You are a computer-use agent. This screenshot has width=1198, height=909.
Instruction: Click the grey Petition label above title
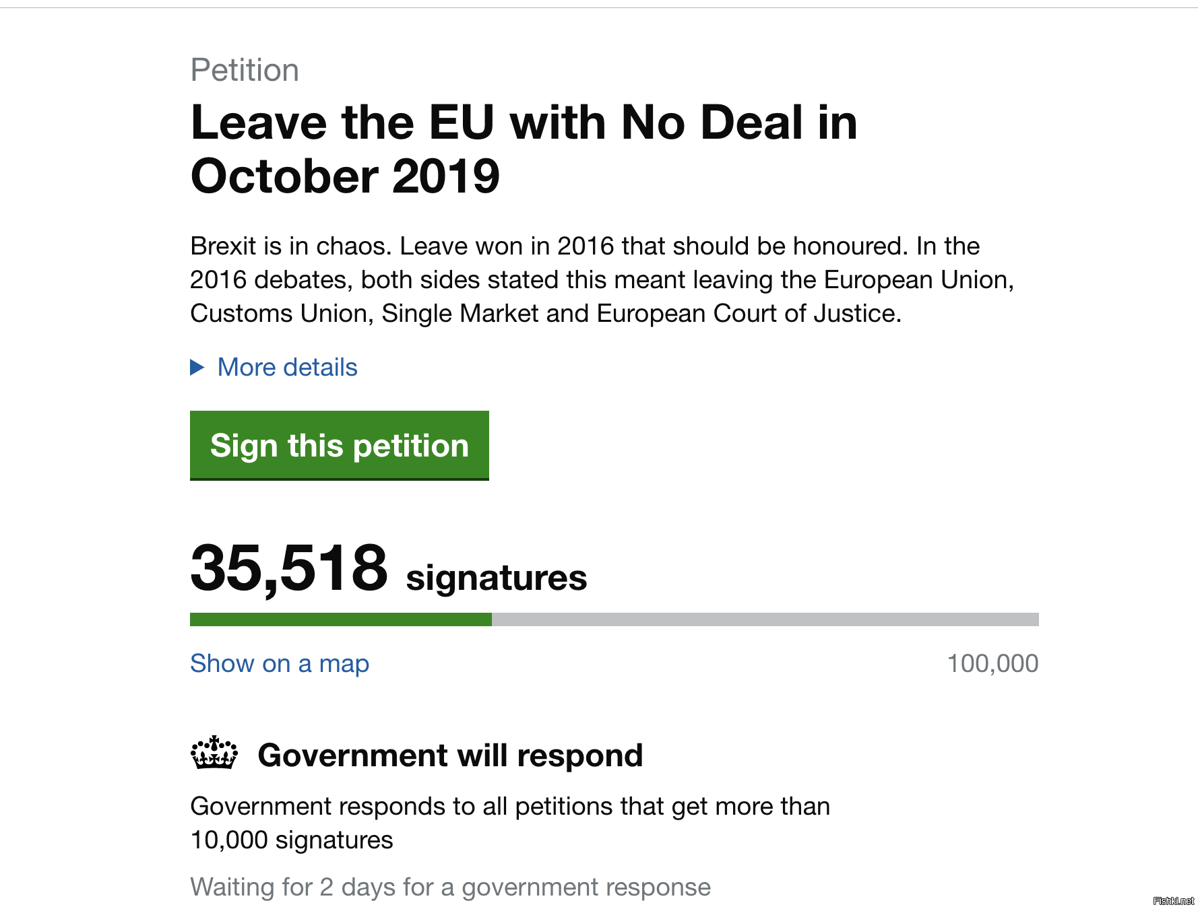(245, 70)
